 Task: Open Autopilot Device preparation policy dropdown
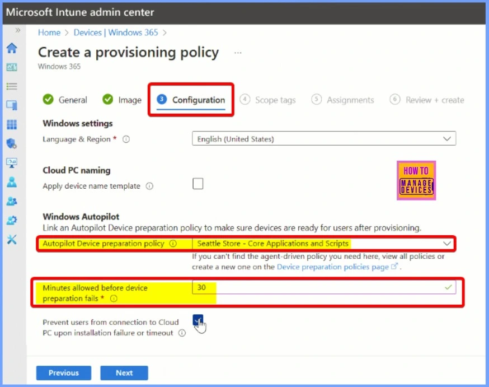click(x=323, y=244)
